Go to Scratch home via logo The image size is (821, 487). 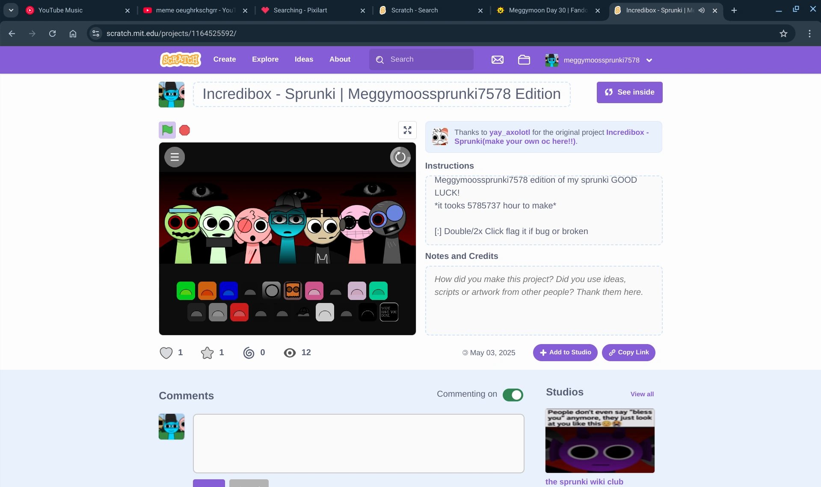[181, 59]
